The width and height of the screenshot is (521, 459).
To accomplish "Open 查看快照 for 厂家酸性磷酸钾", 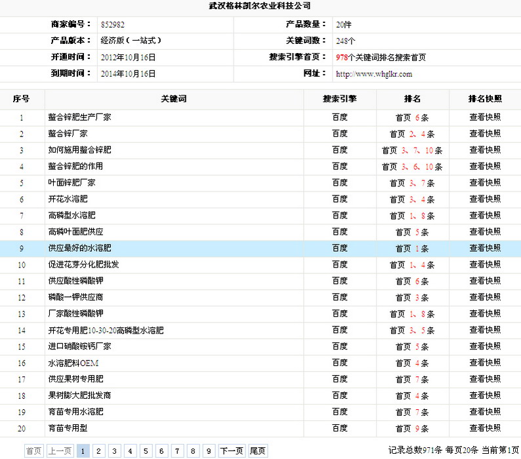I will 485,313.
